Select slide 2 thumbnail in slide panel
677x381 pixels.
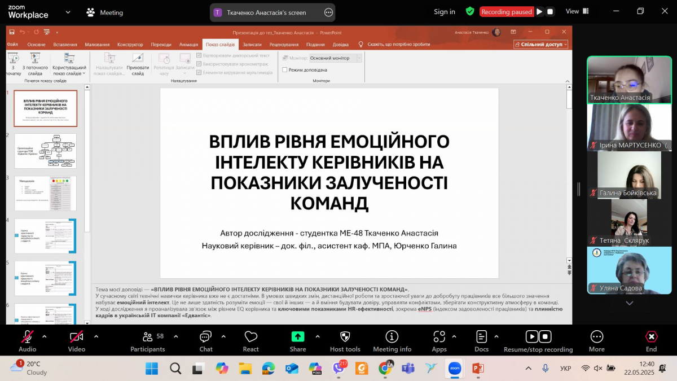tap(45, 151)
